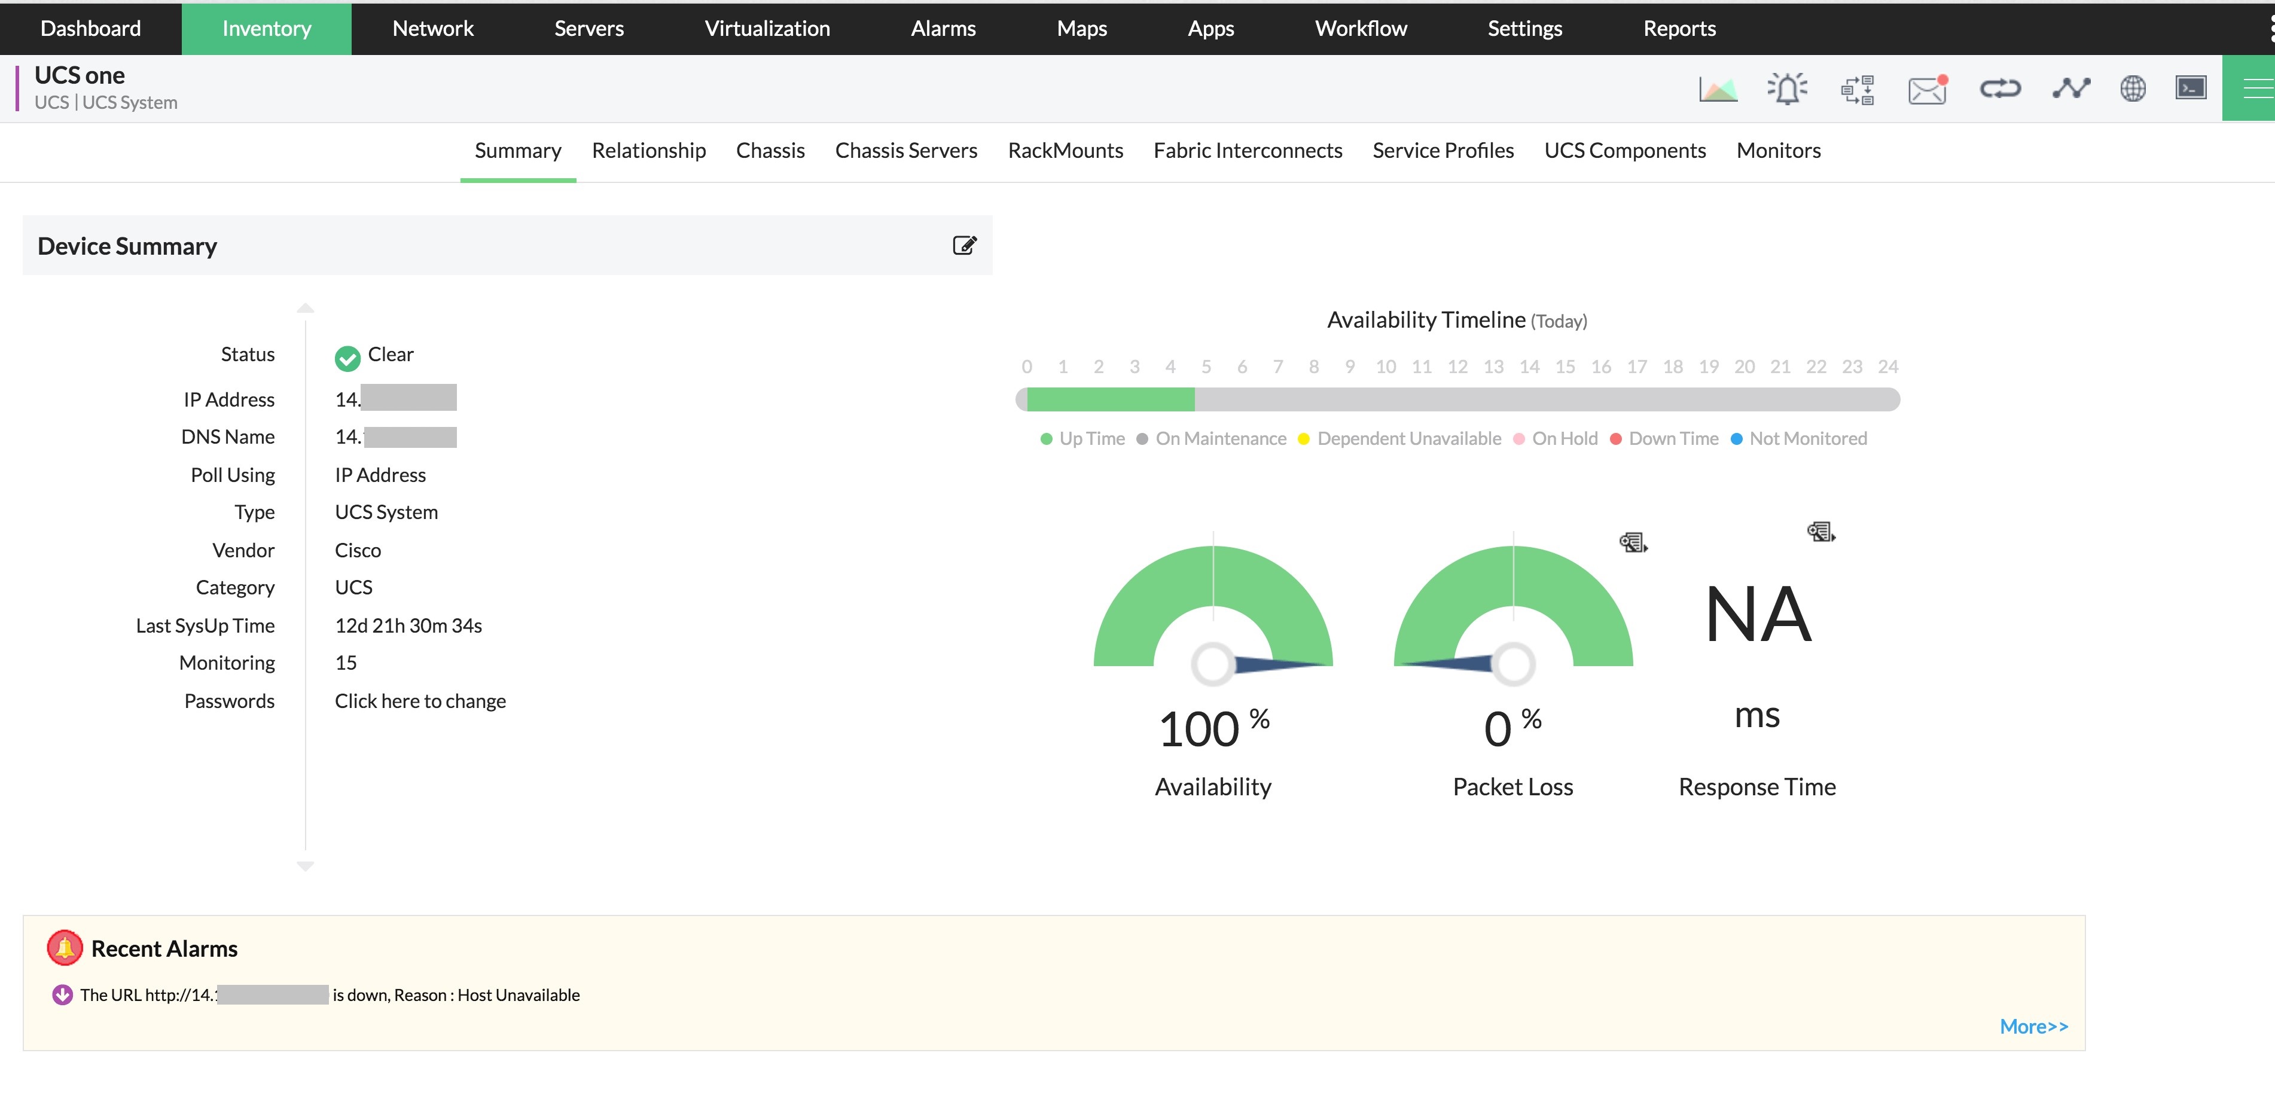Edit the Device Summary with pencil icon
The image size is (2275, 1117).
click(965, 246)
